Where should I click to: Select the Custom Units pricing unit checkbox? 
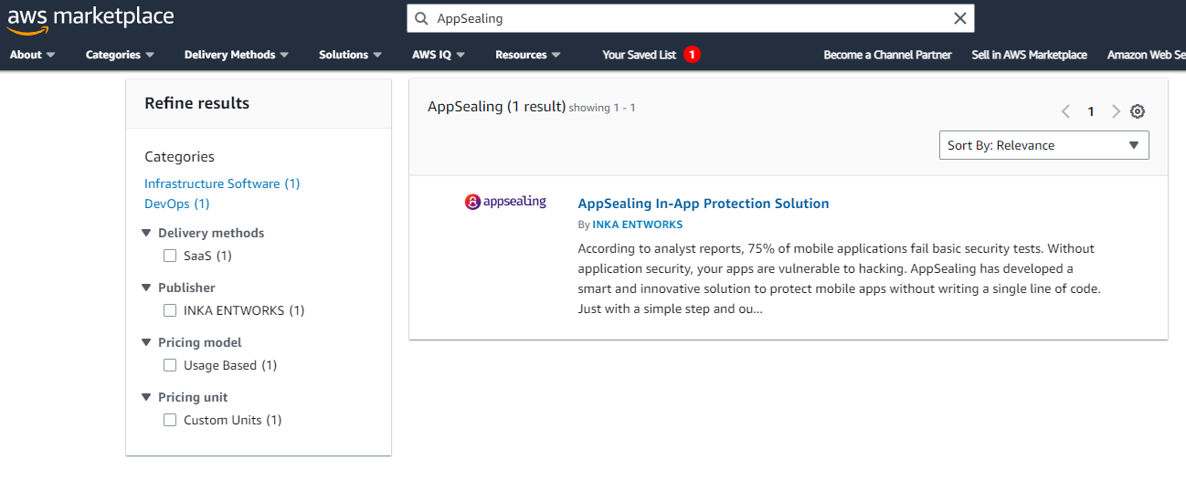170,420
